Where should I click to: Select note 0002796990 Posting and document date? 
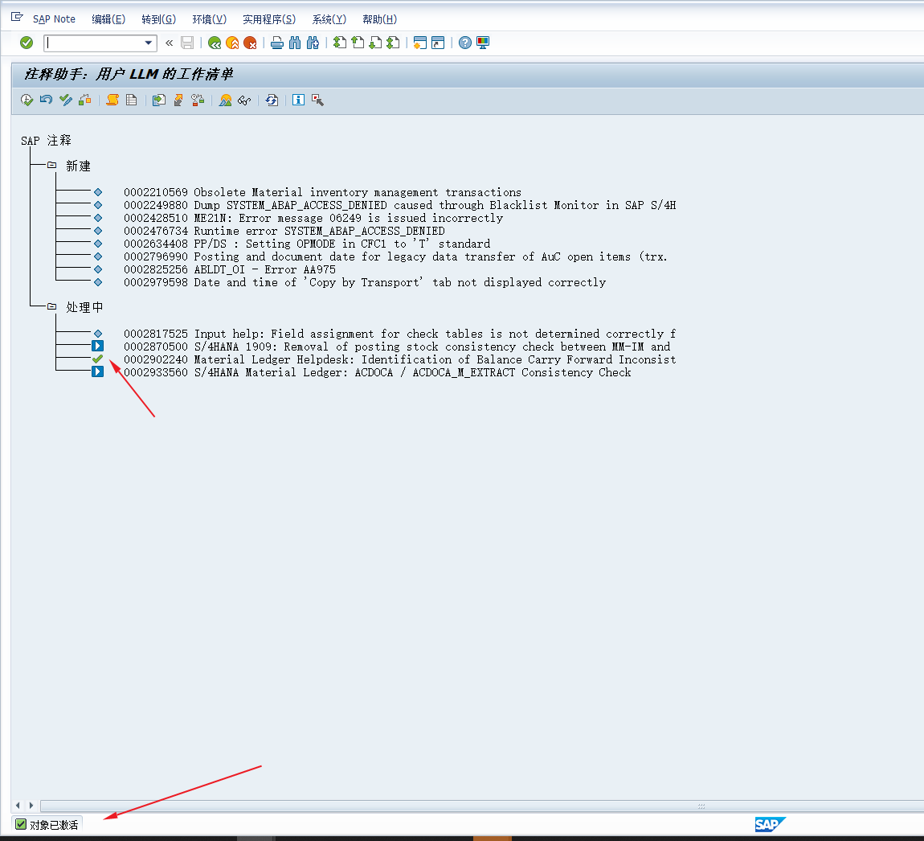tap(395, 257)
